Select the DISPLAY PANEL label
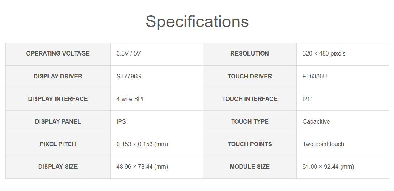The height and width of the screenshot is (191, 394). [x=58, y=122]
